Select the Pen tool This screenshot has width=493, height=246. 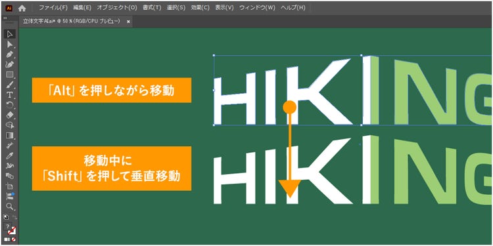(x=10, y=54)
